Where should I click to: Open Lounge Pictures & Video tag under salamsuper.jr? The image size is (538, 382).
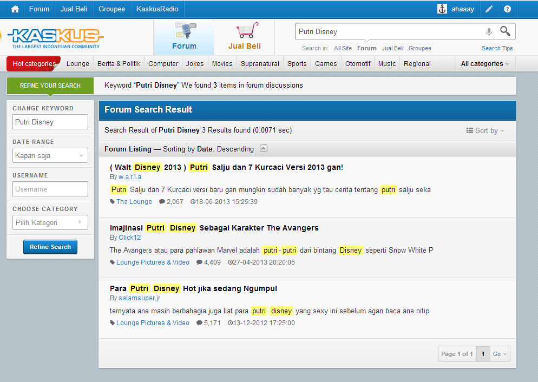153,323
